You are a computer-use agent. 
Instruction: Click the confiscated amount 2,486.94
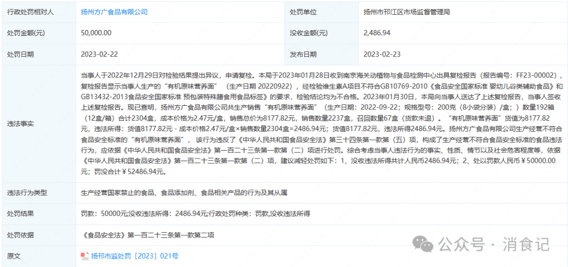377,33
